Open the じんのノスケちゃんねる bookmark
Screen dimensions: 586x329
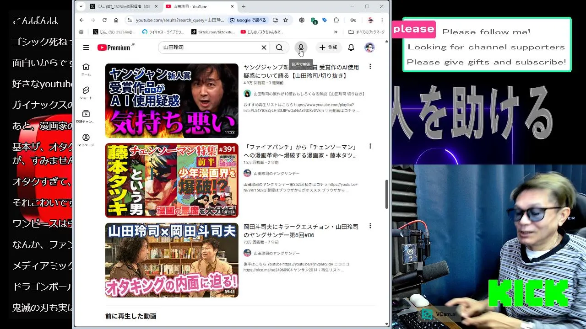(x=262, y=32)
